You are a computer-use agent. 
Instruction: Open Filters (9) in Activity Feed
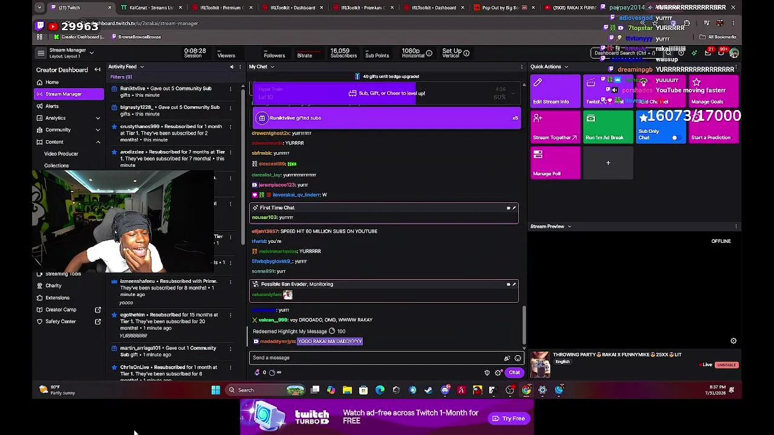coord(121,77)
